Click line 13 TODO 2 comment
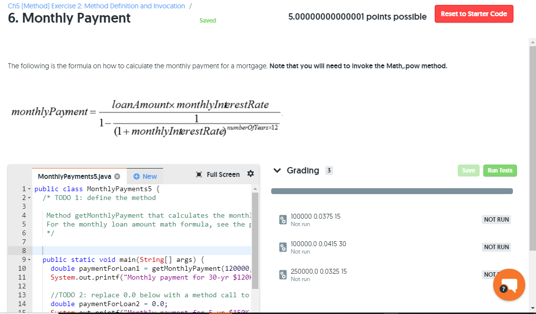 [x=150, y=295]
